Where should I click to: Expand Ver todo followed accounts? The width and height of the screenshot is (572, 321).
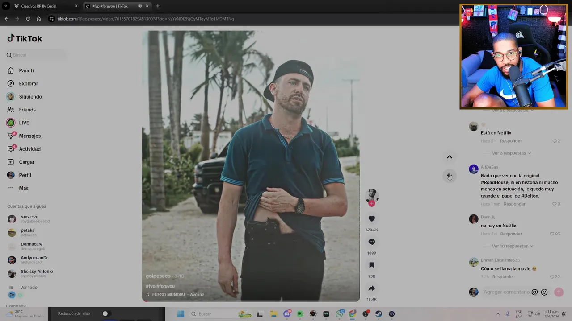click(x=23, y=288)
